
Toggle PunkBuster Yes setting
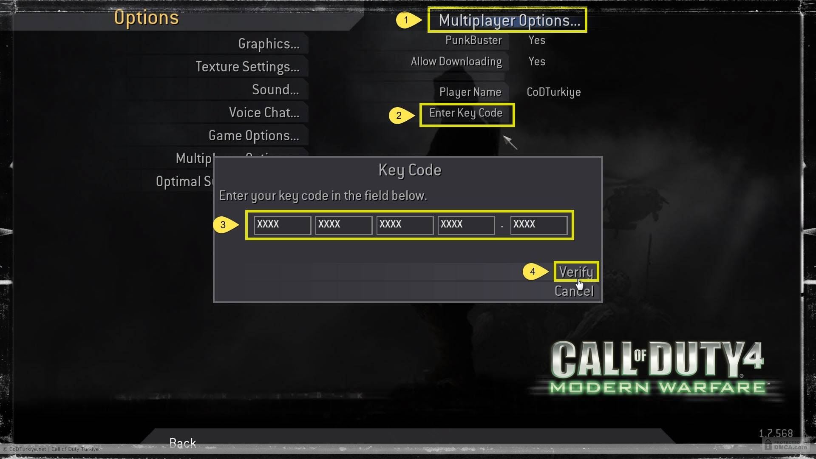536,39
